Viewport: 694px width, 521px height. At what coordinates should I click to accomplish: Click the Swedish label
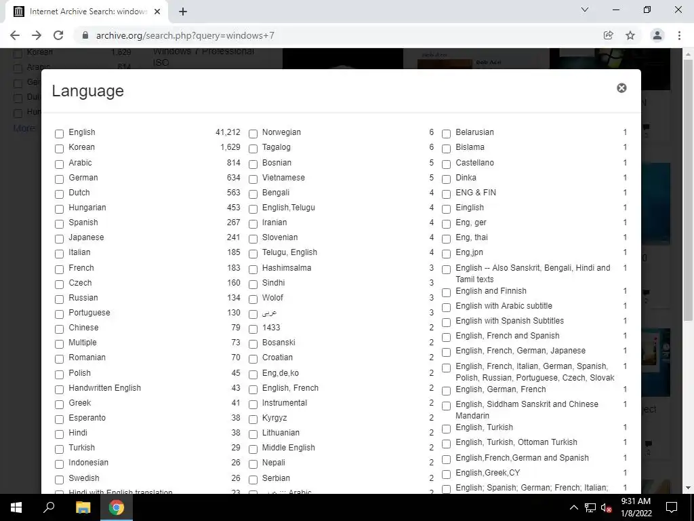(83, 478)
